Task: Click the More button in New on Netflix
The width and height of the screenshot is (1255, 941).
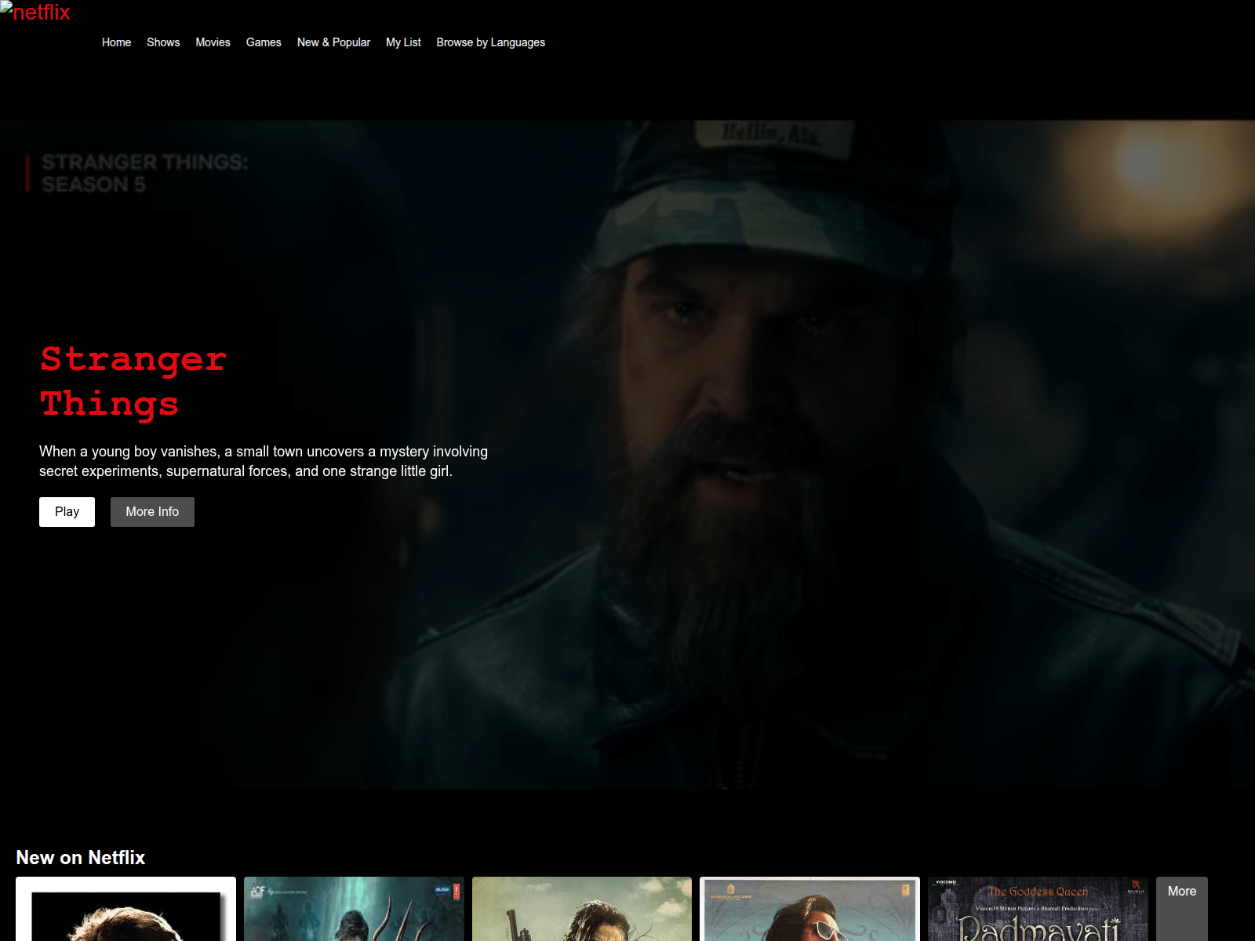Action: 1181,909
